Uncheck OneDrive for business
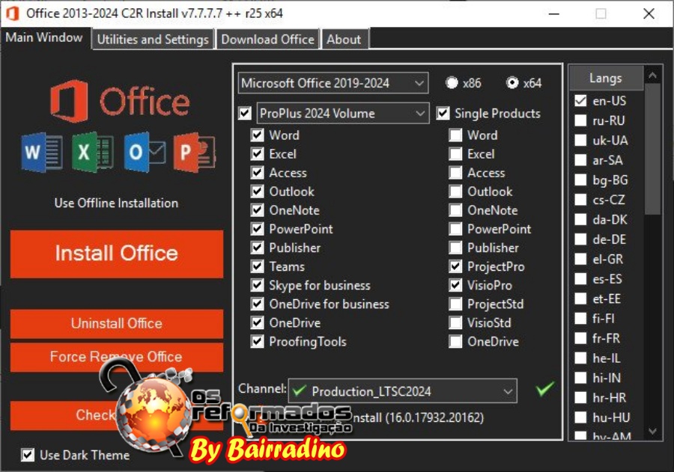This screenshot has width=674, height=472. (257, 304)
